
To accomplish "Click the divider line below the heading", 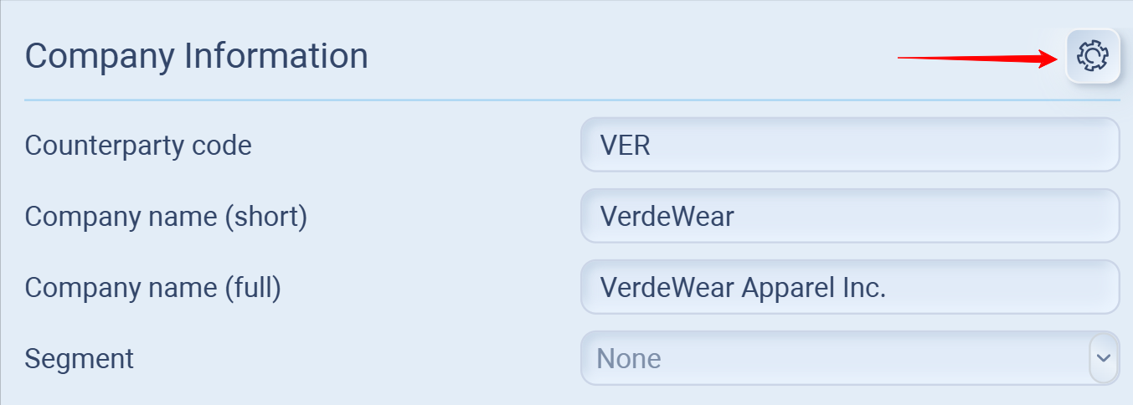I will [572, 100].
